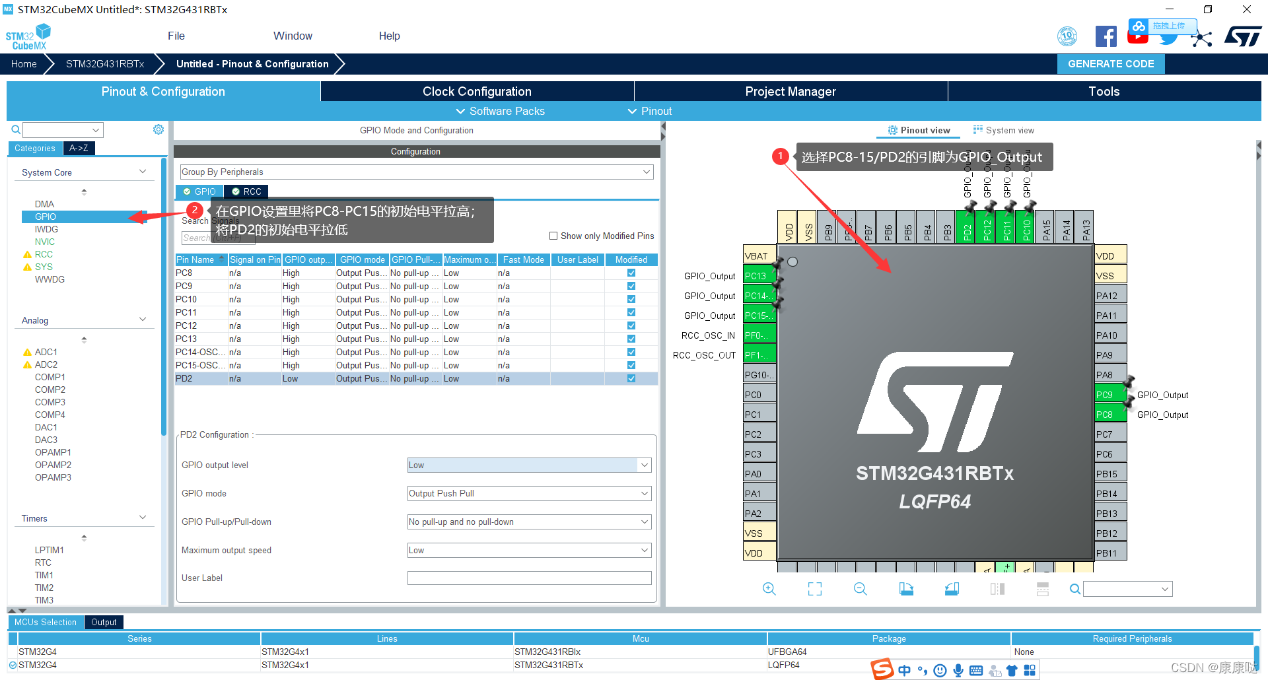Flip the chip view vertically

pos(1043,589)
